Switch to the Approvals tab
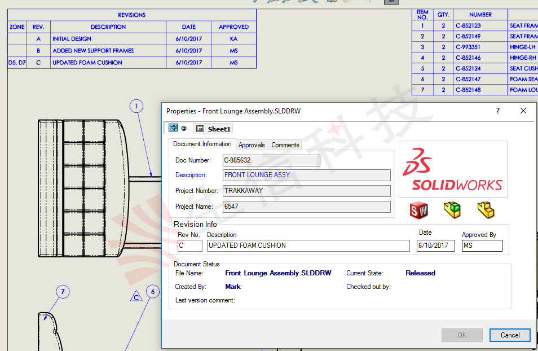The height and width of the screenshot is (351, 538). click(252, 144)
